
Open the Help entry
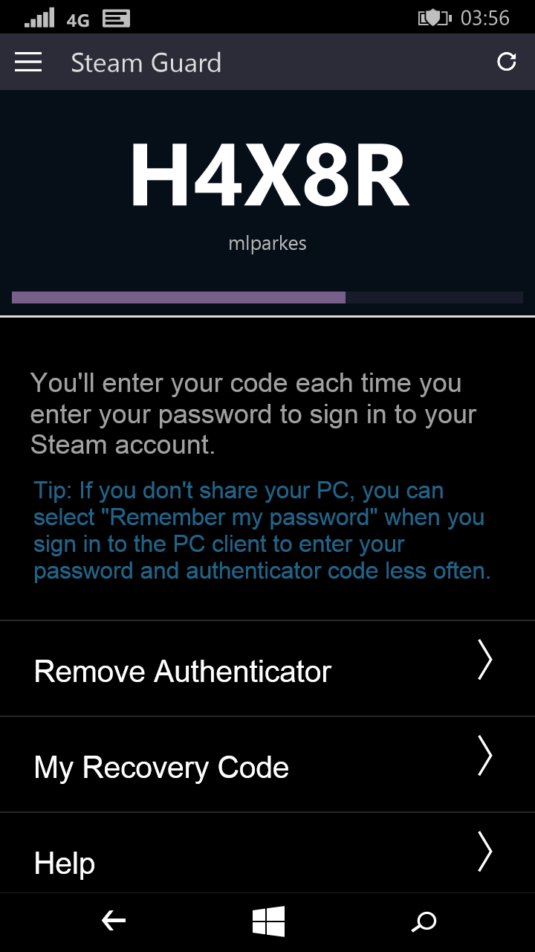click(267, 853)
